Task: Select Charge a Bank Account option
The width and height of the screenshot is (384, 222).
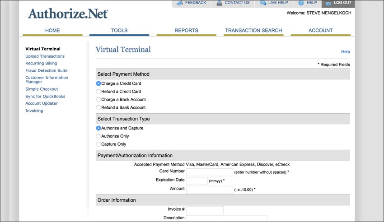Action: click(x=98, y=100)
